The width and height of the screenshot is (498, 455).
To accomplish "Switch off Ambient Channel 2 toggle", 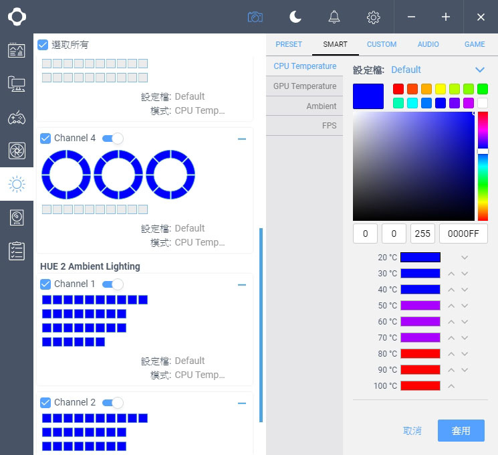I will 113,403.
